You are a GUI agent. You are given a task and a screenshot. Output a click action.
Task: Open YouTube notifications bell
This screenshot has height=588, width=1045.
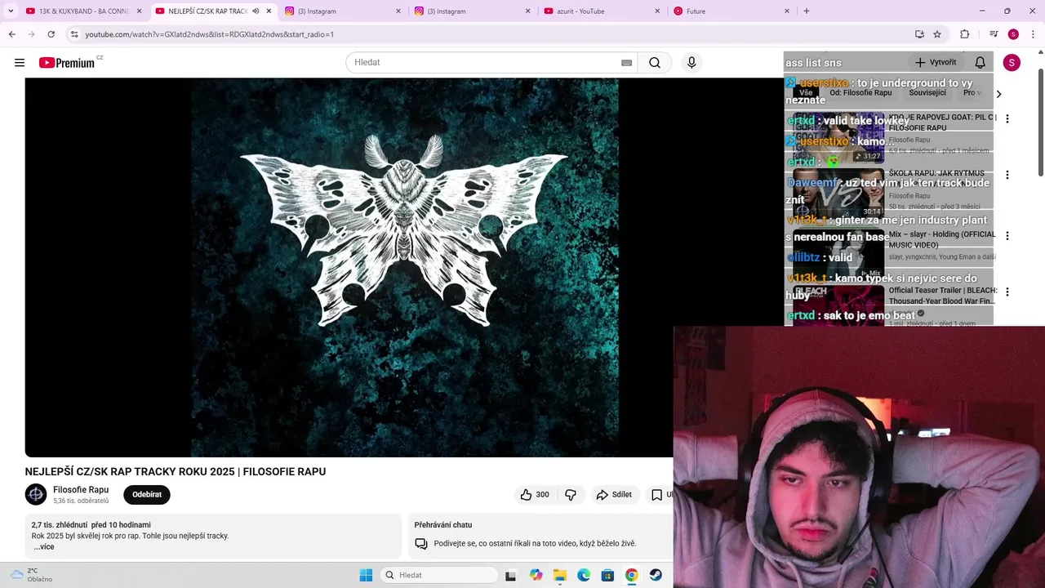(981, 63)
